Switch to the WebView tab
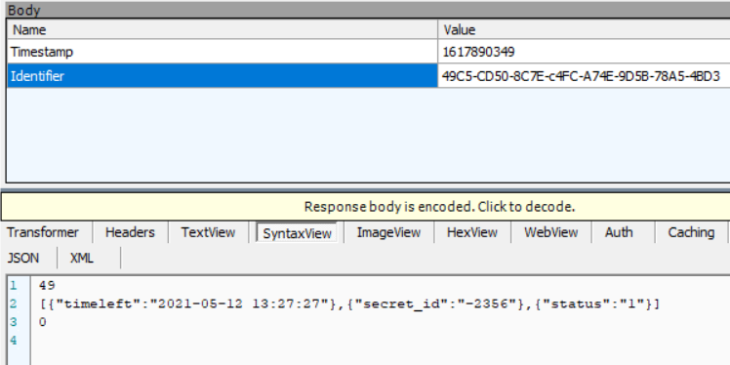This screenshot has height=365, width=730. pos(551,232)
